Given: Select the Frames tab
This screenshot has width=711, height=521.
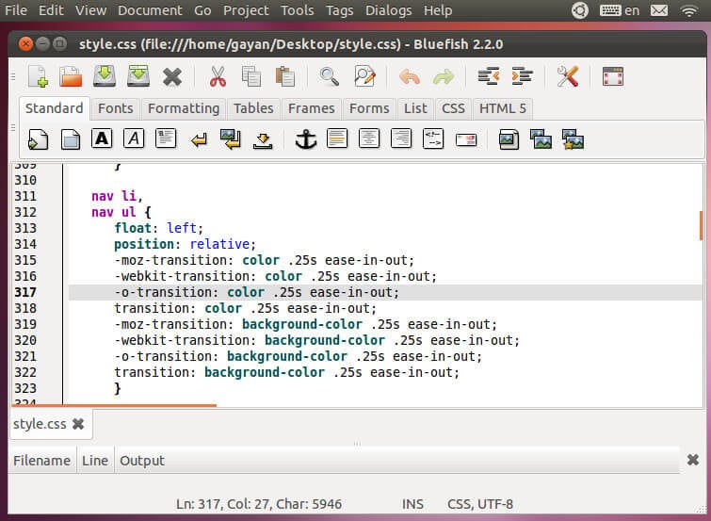Looking at the screenshot, I should pyautogui.click(x=311, y=109).
